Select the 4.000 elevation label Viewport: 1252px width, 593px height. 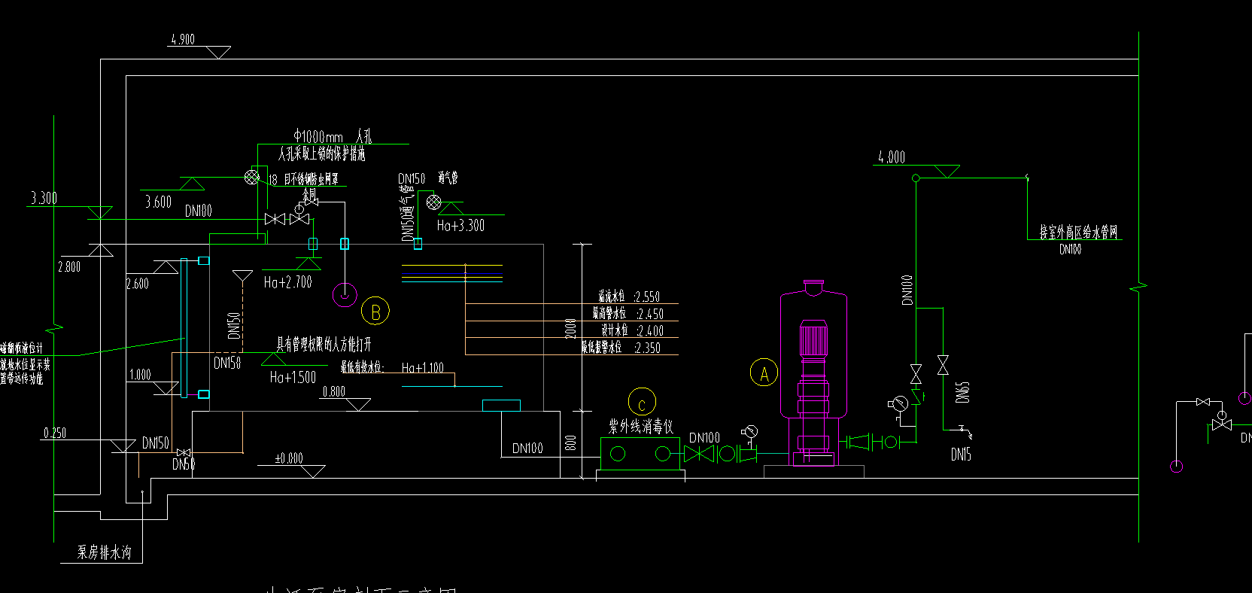click(x=892, y=157)
